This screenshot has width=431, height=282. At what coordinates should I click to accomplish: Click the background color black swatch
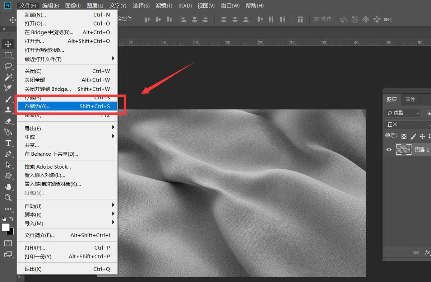[11, 232]
